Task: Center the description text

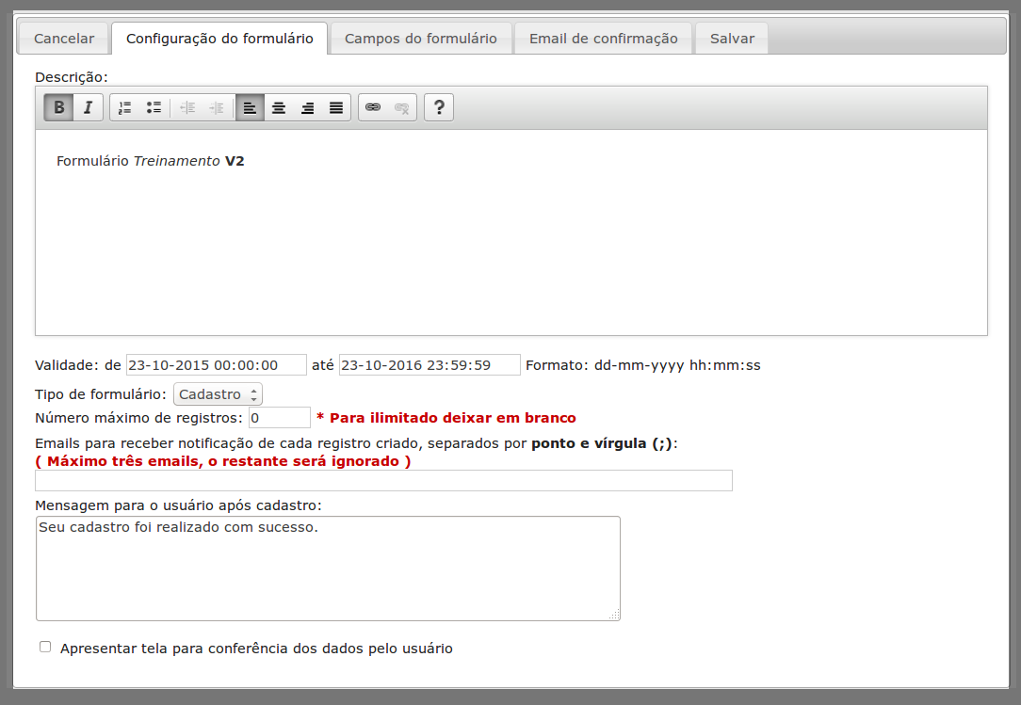Action: pos(279,108)
